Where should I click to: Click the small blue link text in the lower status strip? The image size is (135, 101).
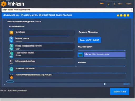[126, 84]
